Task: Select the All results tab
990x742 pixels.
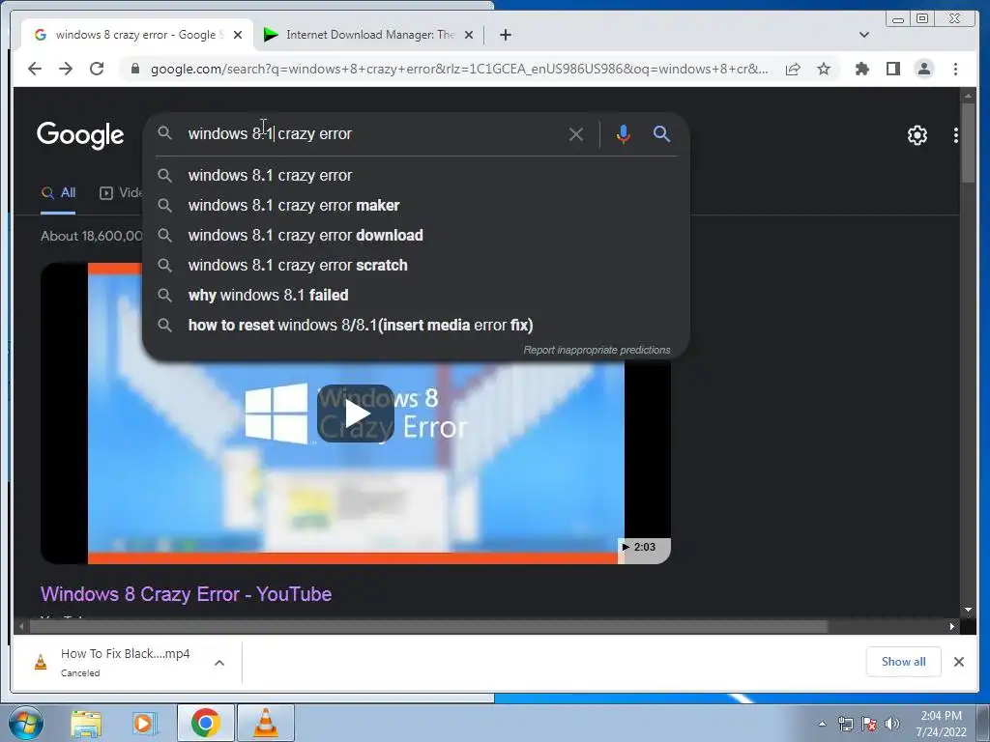Action: click(58, 192)
